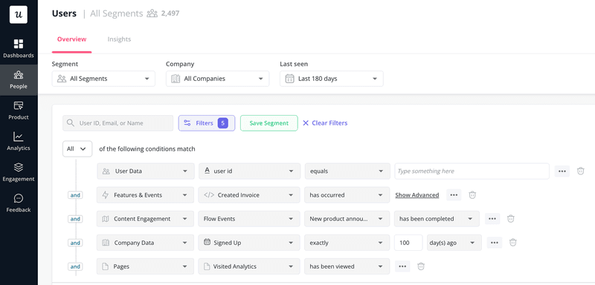Open the user id attribute dropdown
Screen dimensions: 595x285
(249, 171)
